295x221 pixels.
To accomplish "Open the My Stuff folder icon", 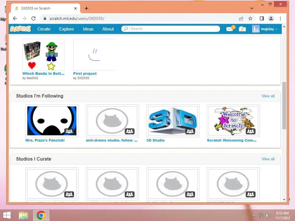I will click(242, 29).
